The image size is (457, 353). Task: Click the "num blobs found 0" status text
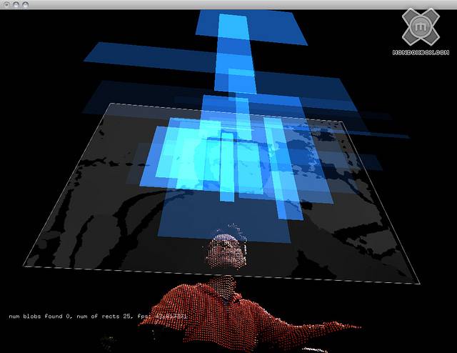point(38,315)
